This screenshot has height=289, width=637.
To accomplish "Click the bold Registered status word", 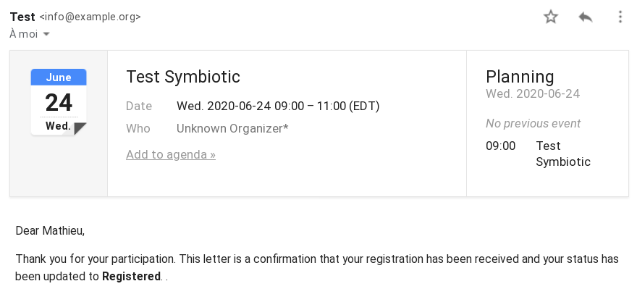I will pos(131,277).
